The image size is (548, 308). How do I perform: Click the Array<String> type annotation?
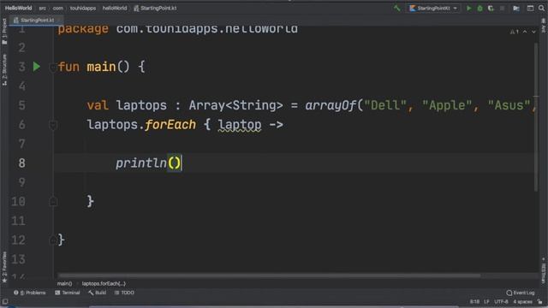[236, 105]
